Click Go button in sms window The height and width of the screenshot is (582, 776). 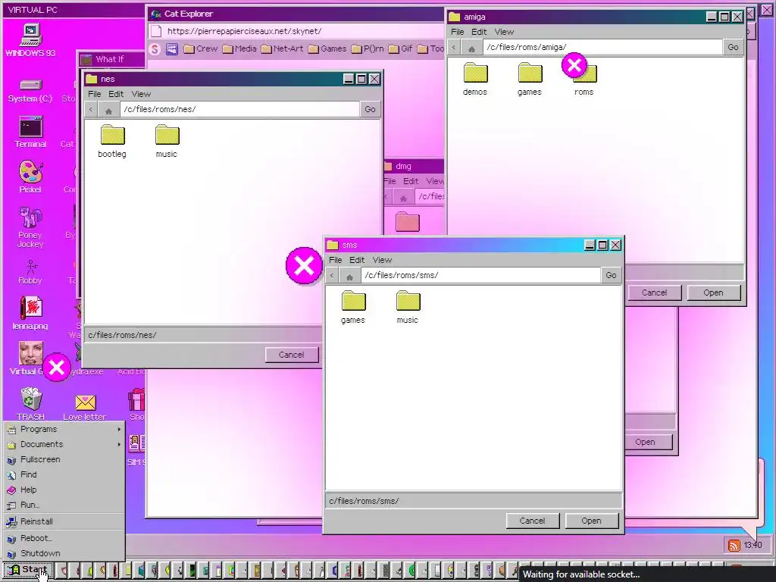click(x=612, y=276)
